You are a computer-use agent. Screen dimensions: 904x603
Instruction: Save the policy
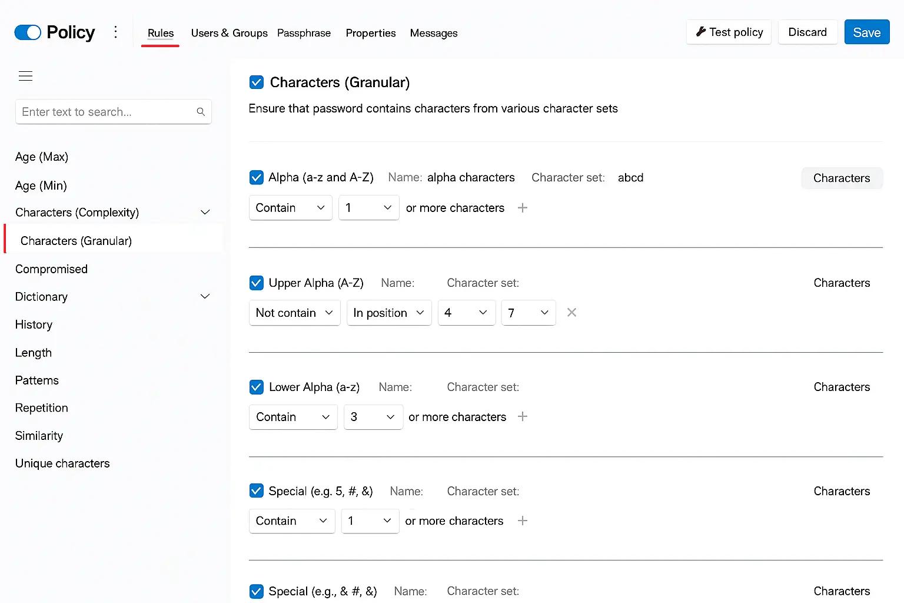[867, 32]
